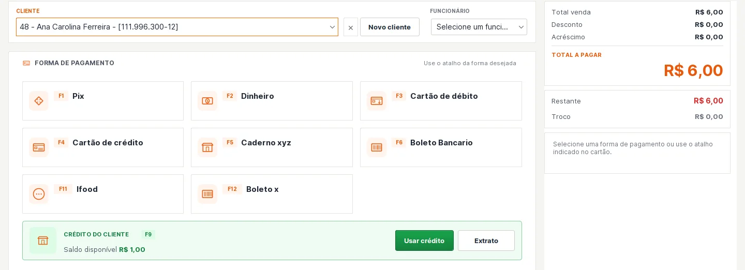Click the Forma de Pagamento heading
Screen dimensions: 745x270
pyautogui.click(x=74, y=63)
